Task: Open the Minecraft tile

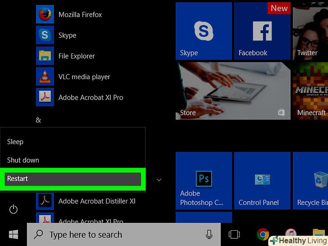Action: click(310, 91)
